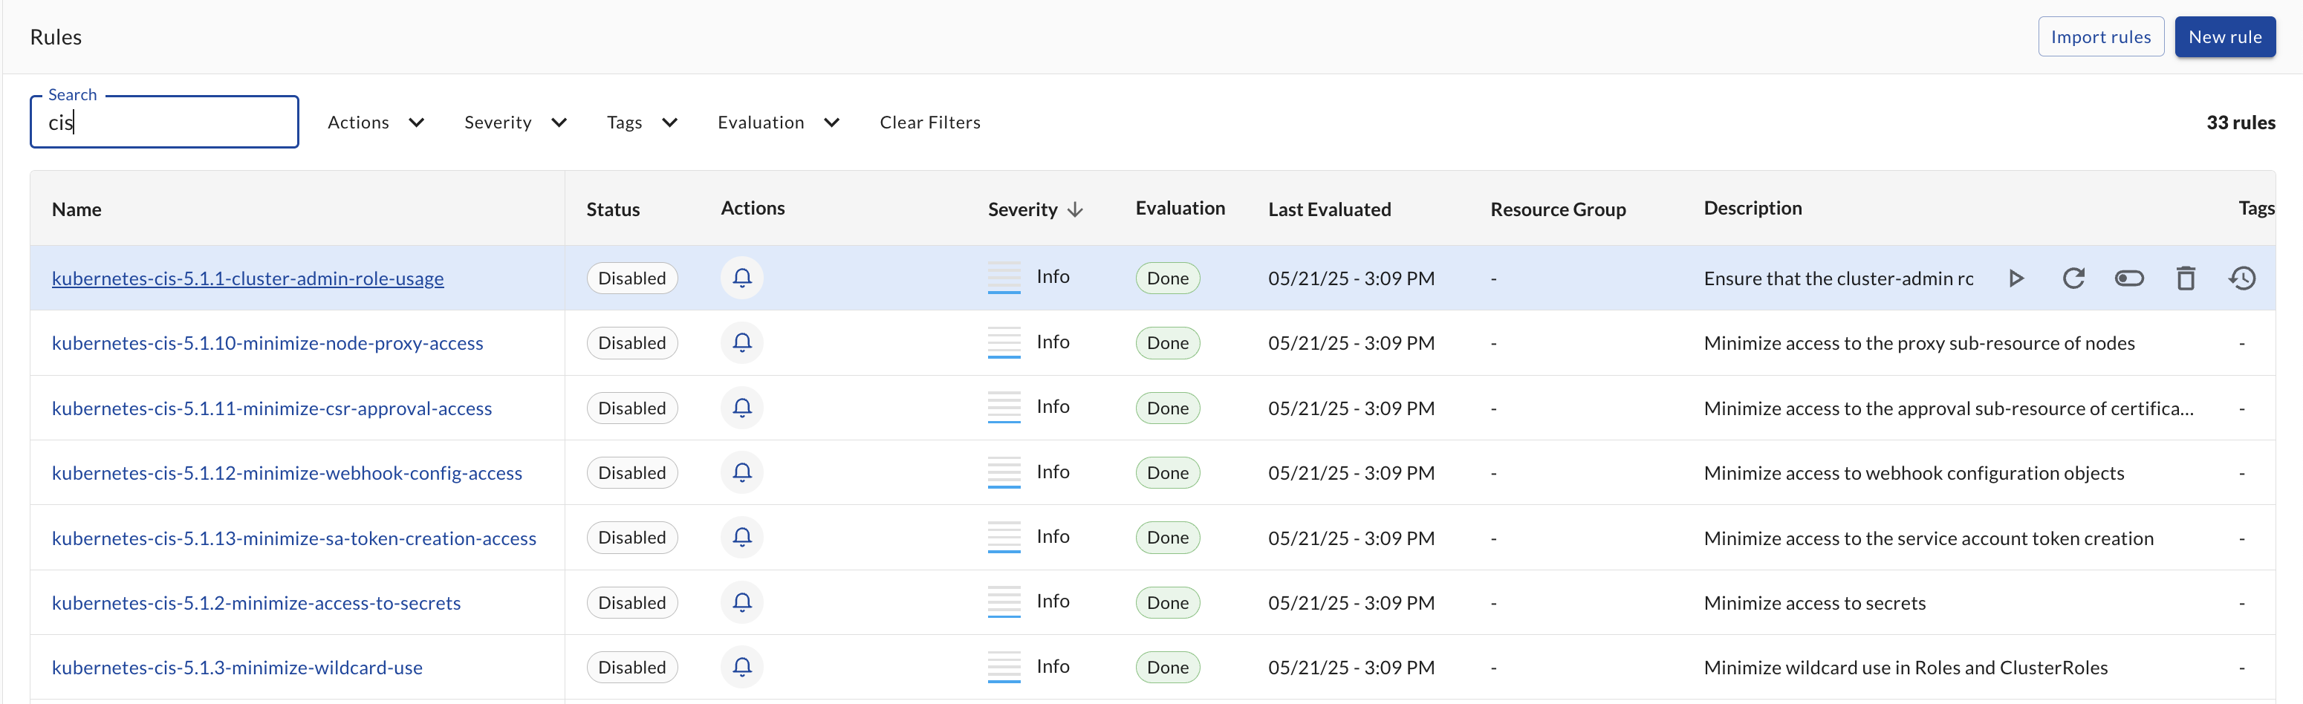The height and width of the screenshot is (704, 2303).
Task: Click description 'Minimize access to secrets'
Action: click(x=1815, y=602)
